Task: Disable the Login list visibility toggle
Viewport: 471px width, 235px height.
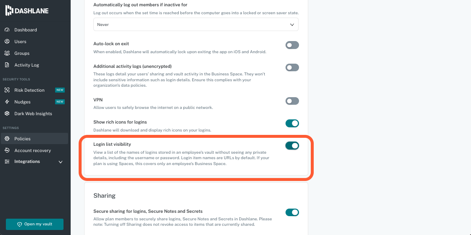Action: coord(292,146)
